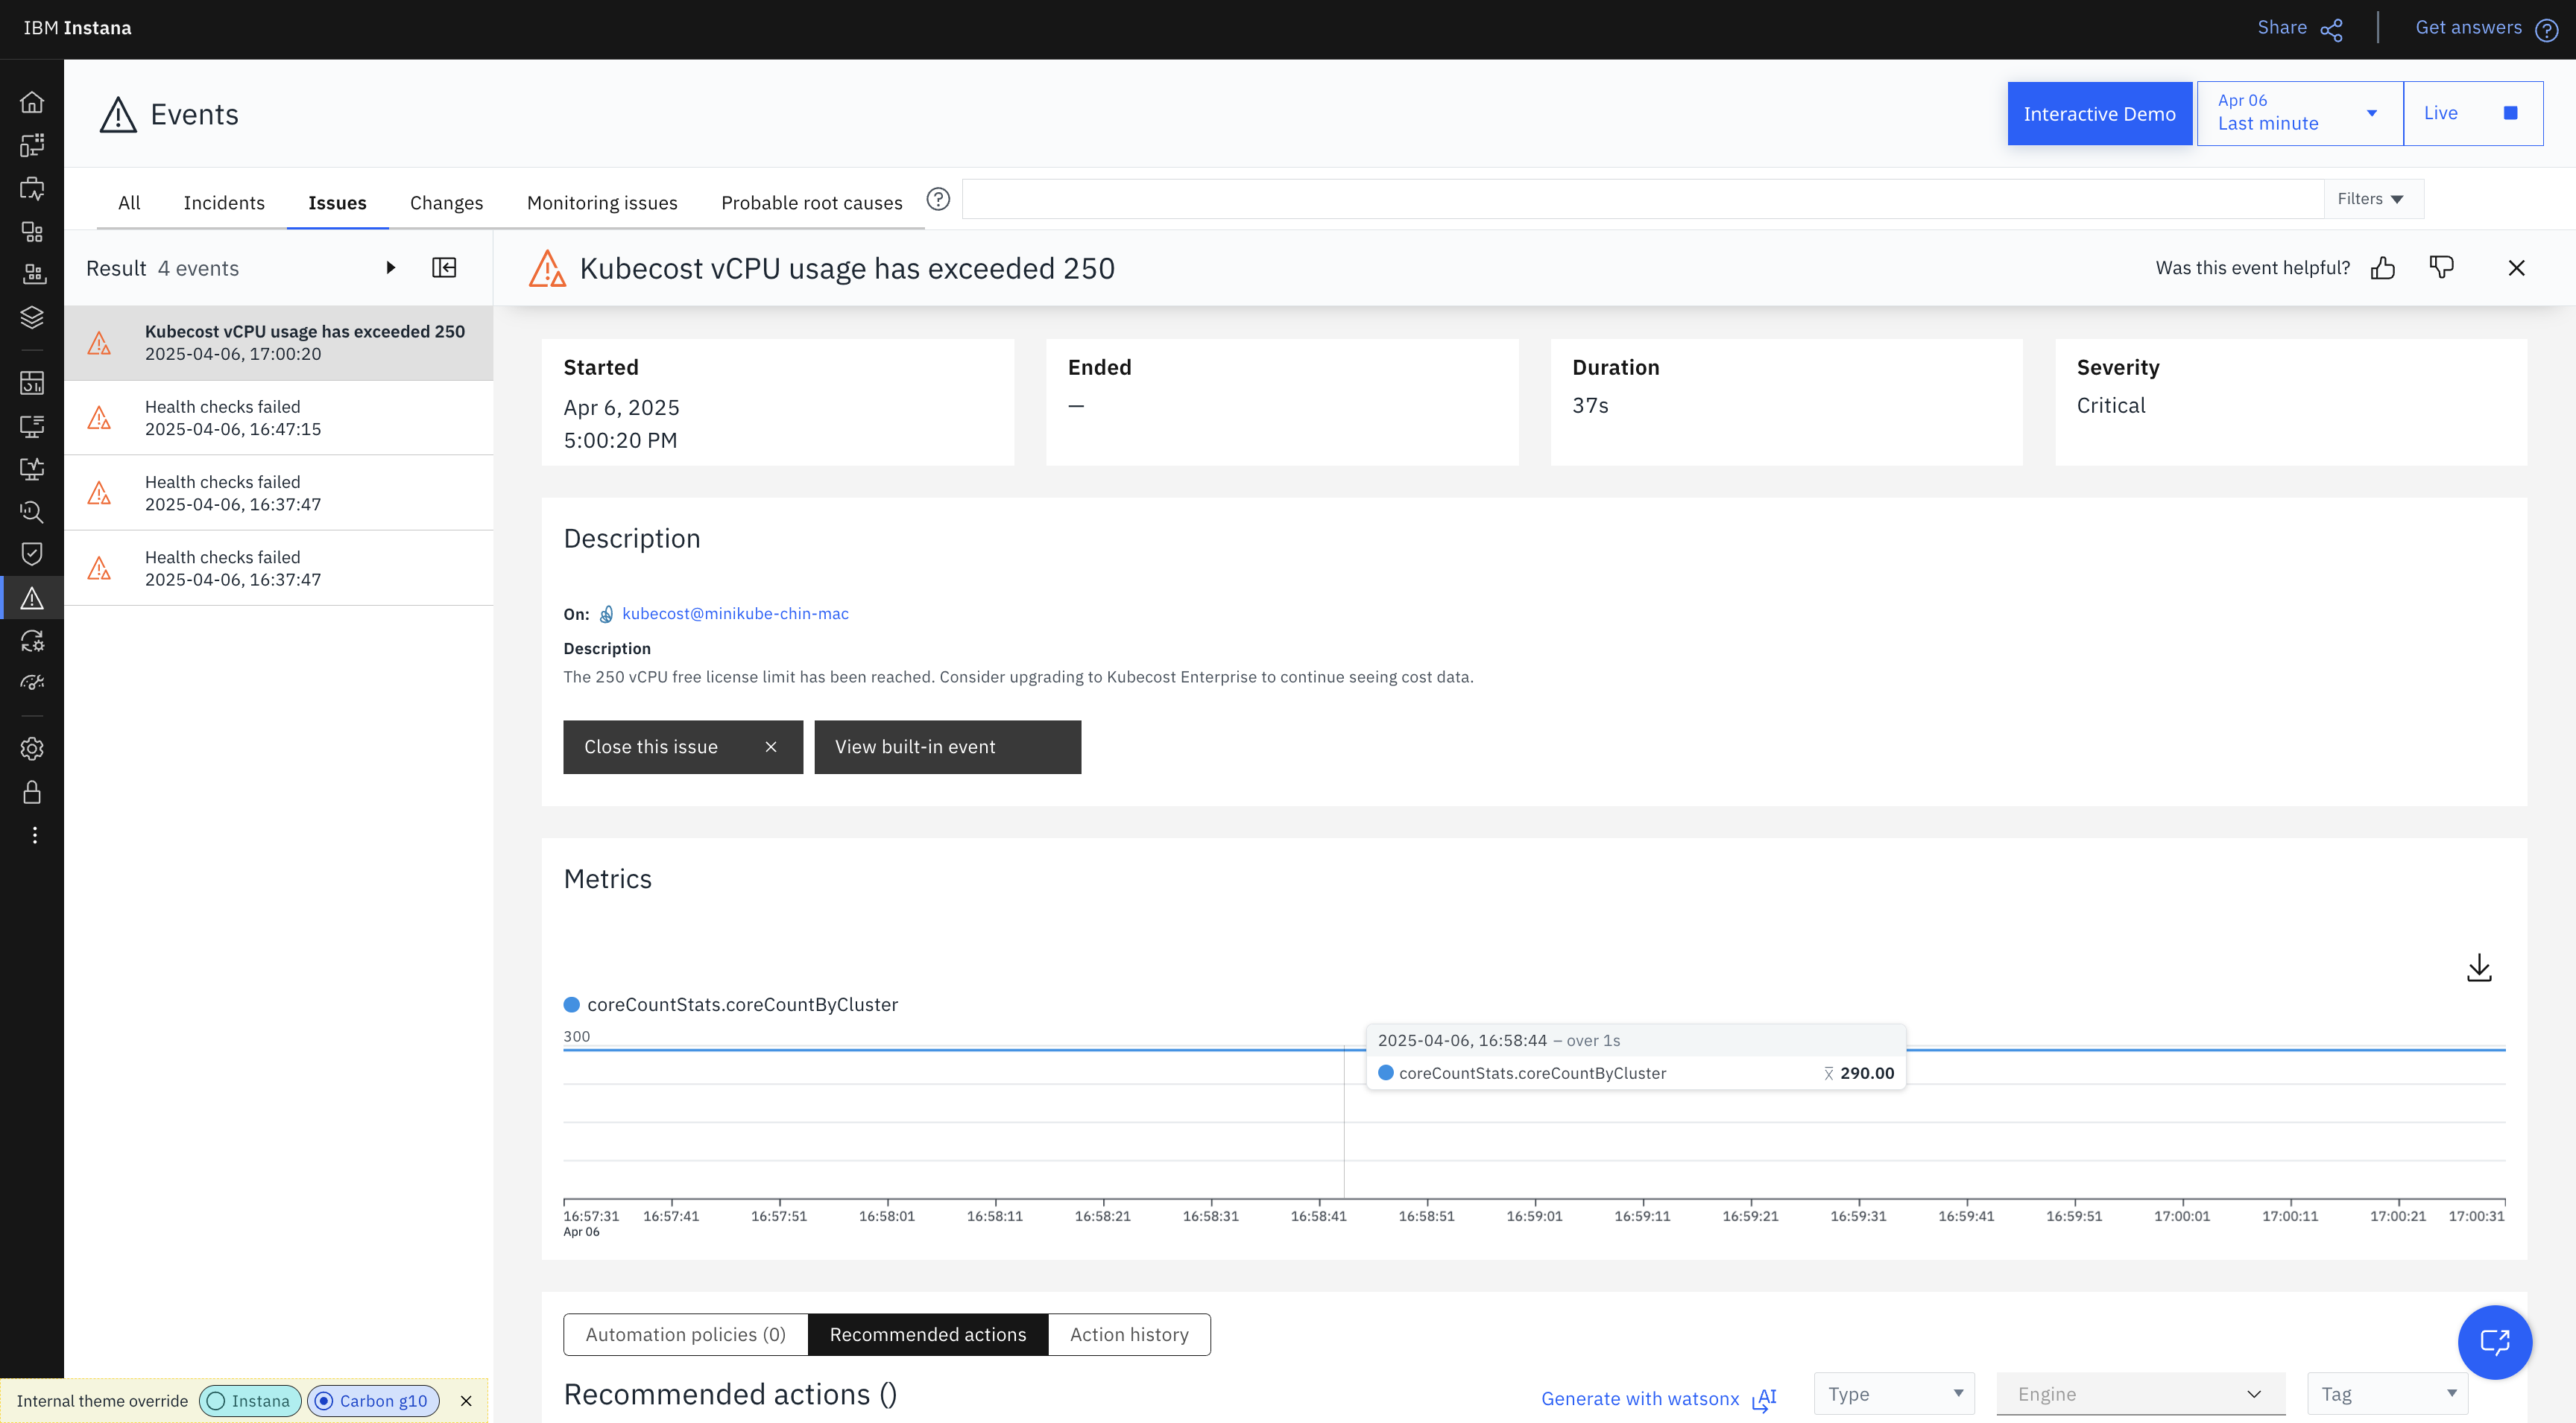
Task: Open the dashboard grid sidebar icon
Action: click(32, 383)
